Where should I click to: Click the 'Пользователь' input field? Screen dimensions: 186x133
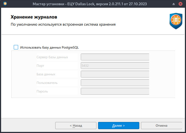(x=115, y=83)
